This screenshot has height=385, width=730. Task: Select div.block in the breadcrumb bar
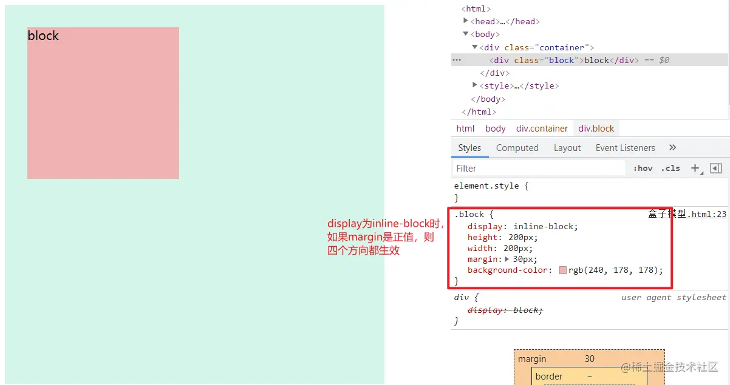pos(596,128)
